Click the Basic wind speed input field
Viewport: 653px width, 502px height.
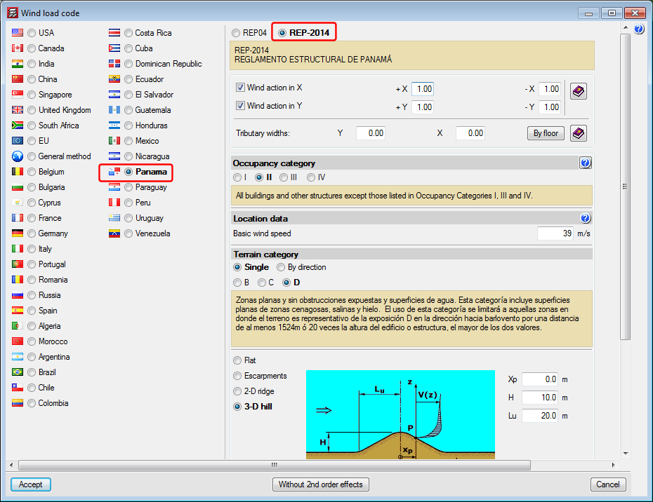(555, 233)
